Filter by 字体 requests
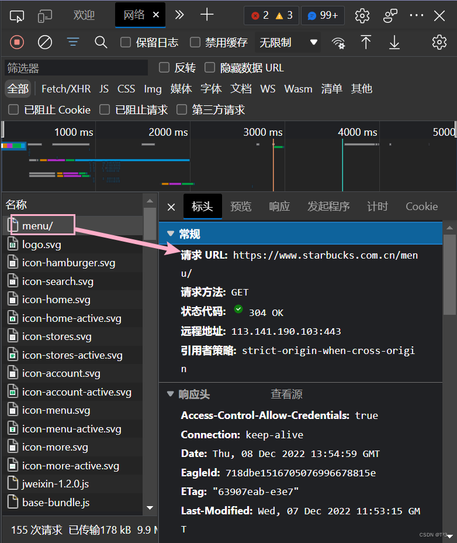Image resolution: width=457 pixels, height=543 pixels. 211,89
